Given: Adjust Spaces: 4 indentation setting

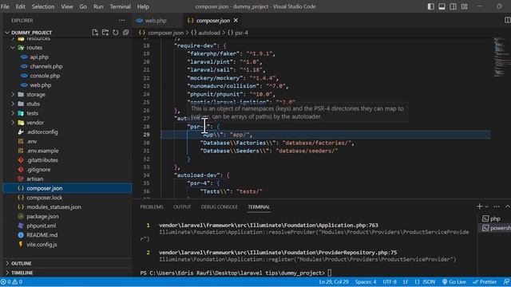Looking at the screenshot, I should pos(366,281).
